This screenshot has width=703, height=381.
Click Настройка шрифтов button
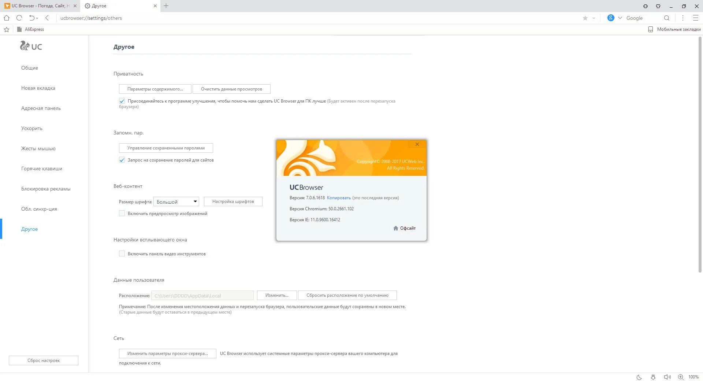[x=233, y=201]
